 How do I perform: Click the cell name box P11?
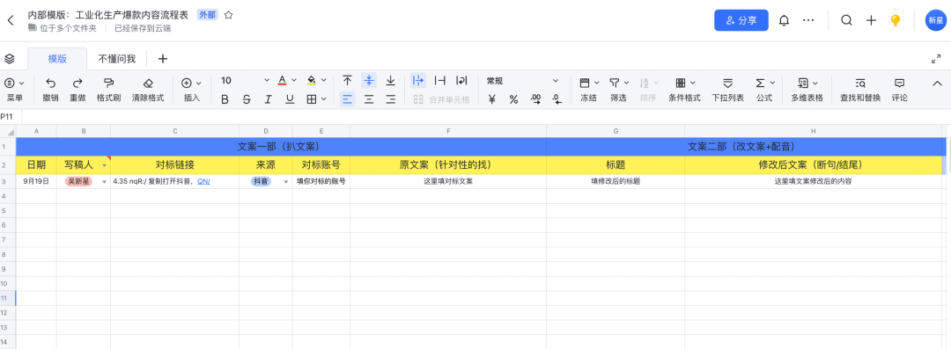coord(11,116)
